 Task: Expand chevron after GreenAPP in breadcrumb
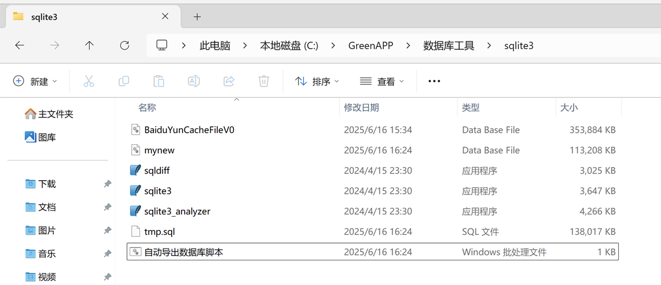tap(408, 45)
